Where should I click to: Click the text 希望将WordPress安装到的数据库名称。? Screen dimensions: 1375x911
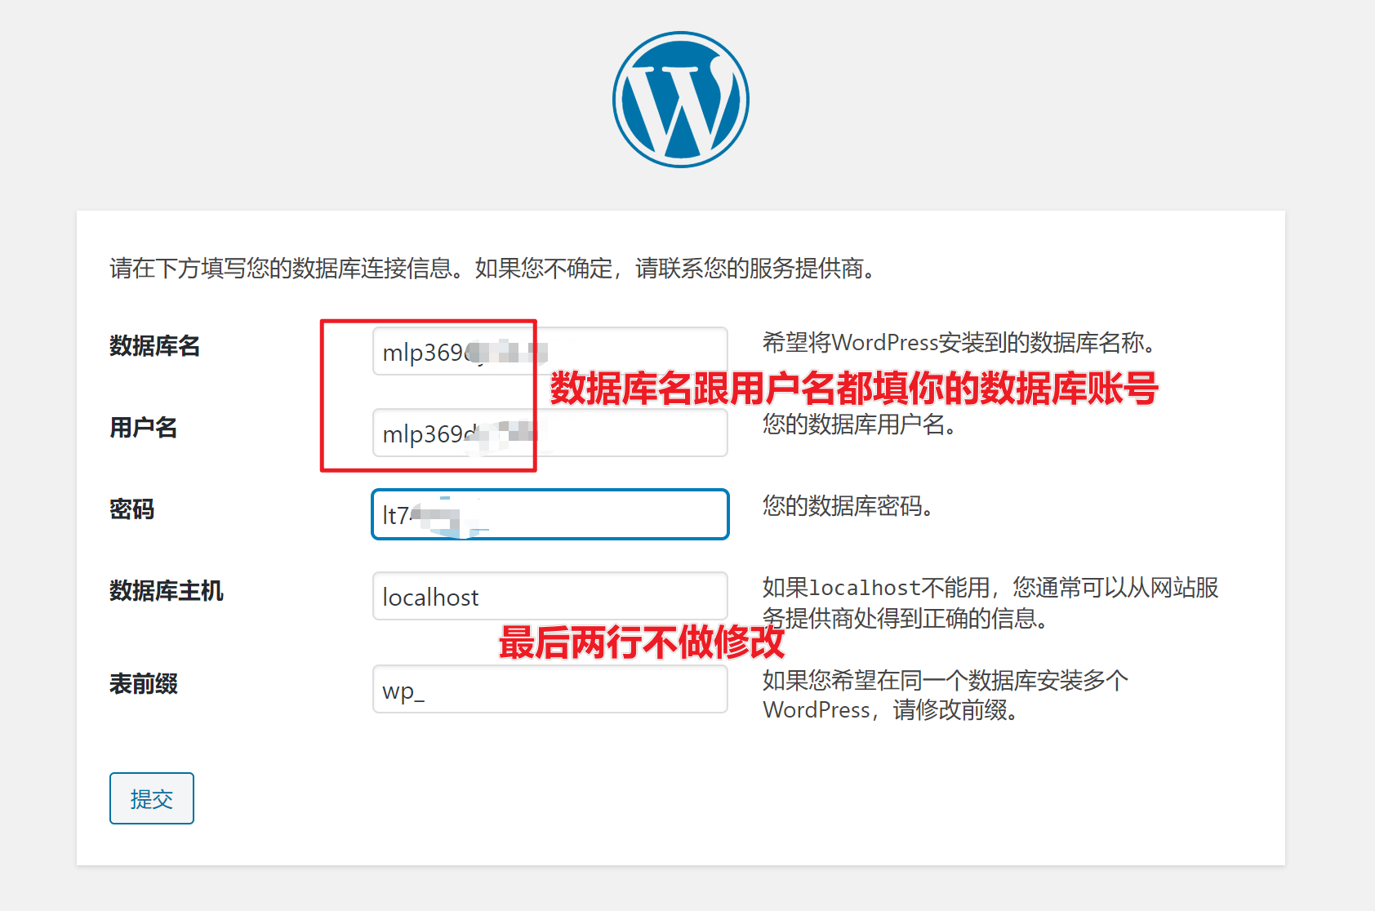[959, 343]
